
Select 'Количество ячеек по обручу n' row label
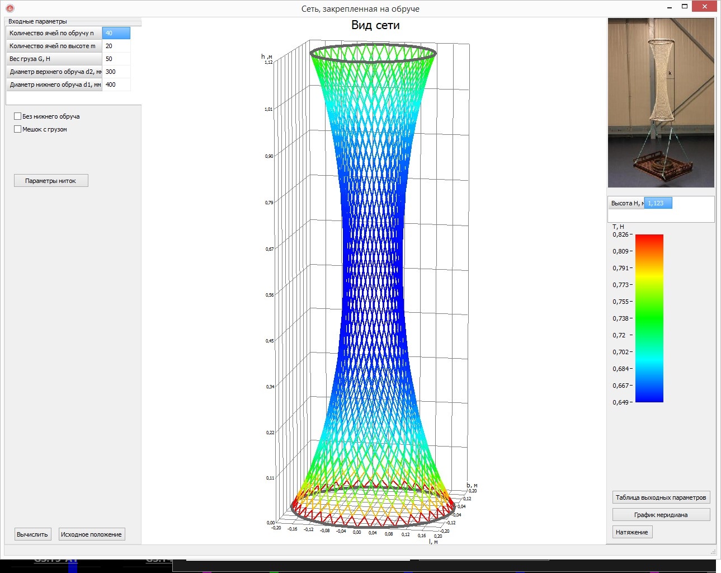pos(54,33)
